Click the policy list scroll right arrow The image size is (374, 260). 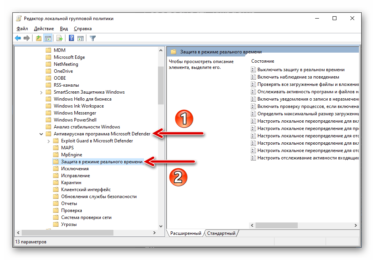(356, 225)
